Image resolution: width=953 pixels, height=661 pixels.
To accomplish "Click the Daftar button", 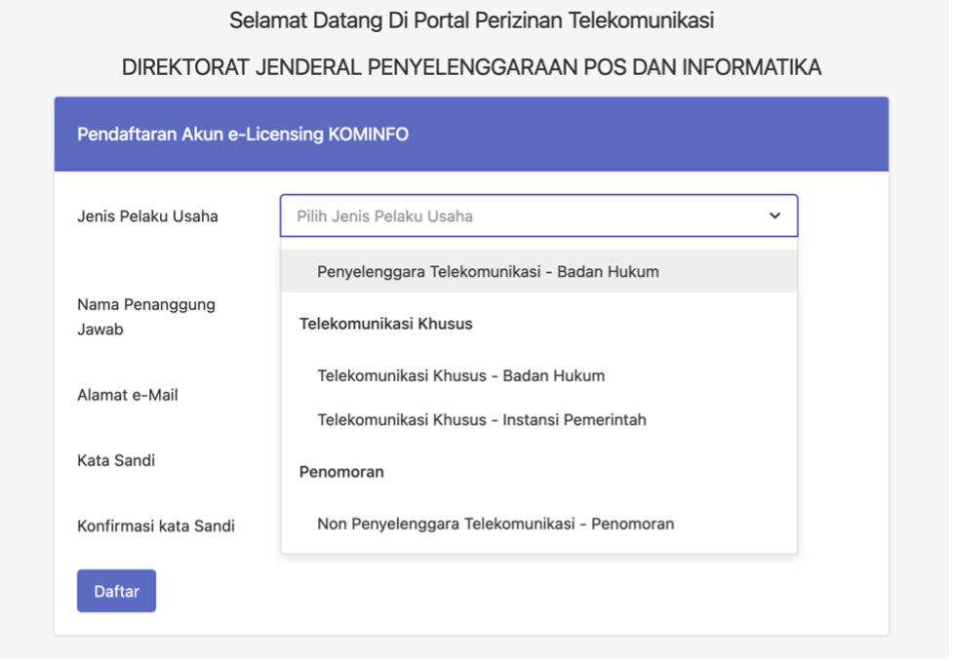I will (x=116, y=591).
